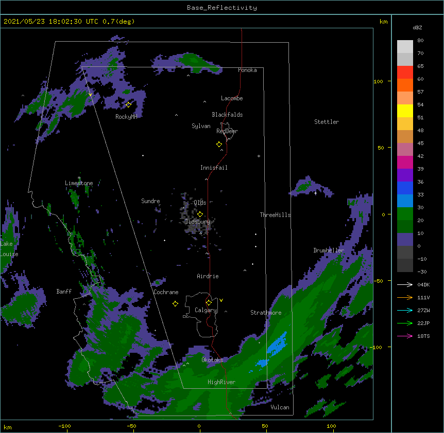Click the RockyMH label
This screenshot has height=433, width=444.
(x=126, y=117)
